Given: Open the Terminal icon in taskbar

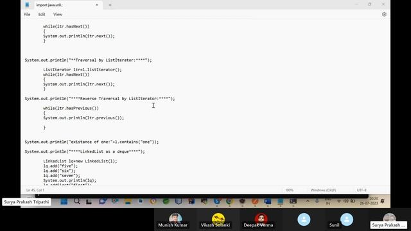Looking at the screenshot, I should pyautogui.click(x=293, y=201).
